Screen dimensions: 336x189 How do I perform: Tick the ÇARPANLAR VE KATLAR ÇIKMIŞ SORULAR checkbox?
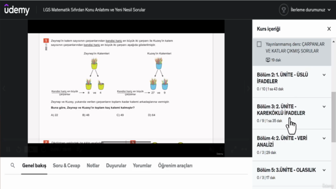259,44
